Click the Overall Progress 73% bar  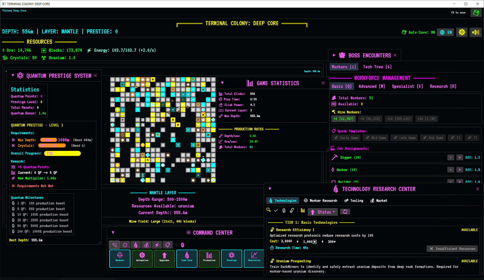point(62,153)
